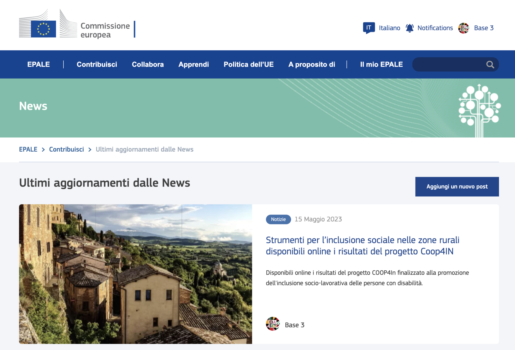Click the IT language speech-bubble icon
This screenshot has width=515, height=350.
coord(369,28)
